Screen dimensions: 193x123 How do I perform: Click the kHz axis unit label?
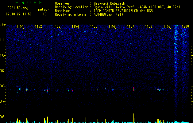pos(3,25)
